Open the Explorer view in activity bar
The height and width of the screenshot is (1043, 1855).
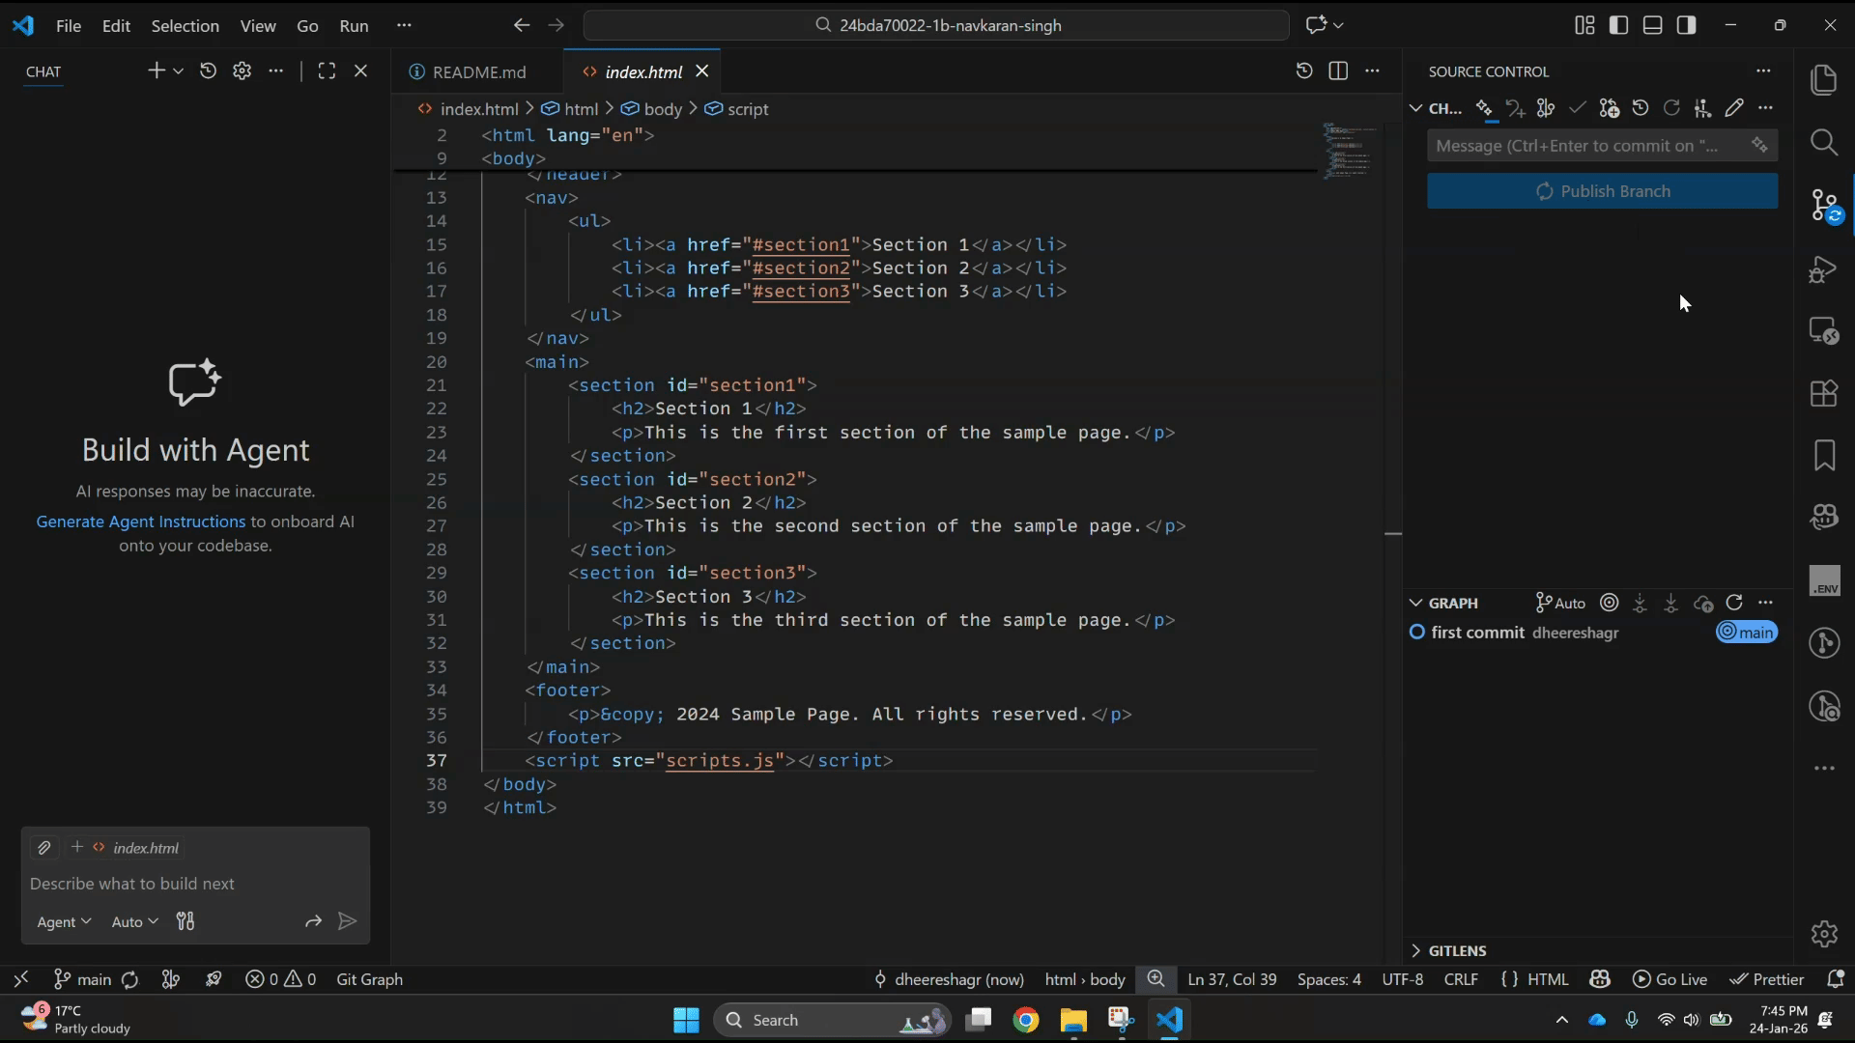click(x=1823, y=80)
